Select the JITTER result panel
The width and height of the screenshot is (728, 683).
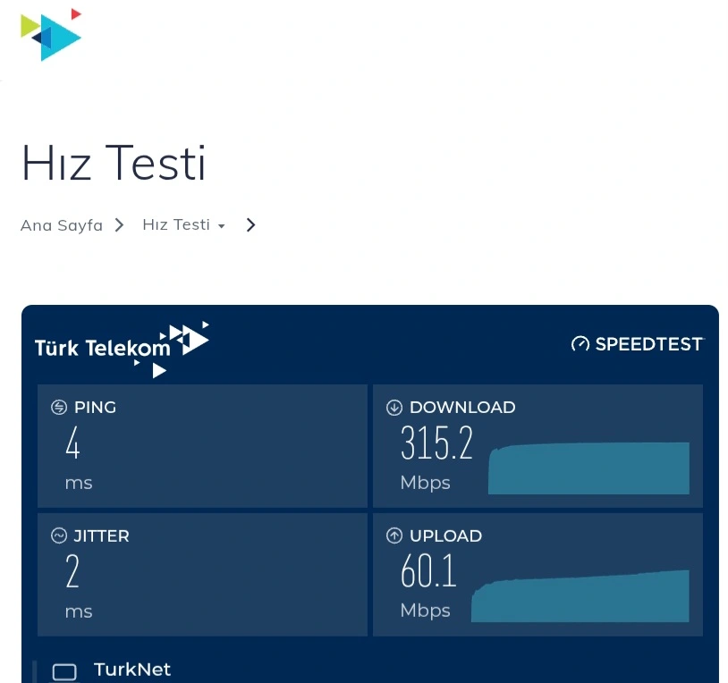click(x=202, y=575)
